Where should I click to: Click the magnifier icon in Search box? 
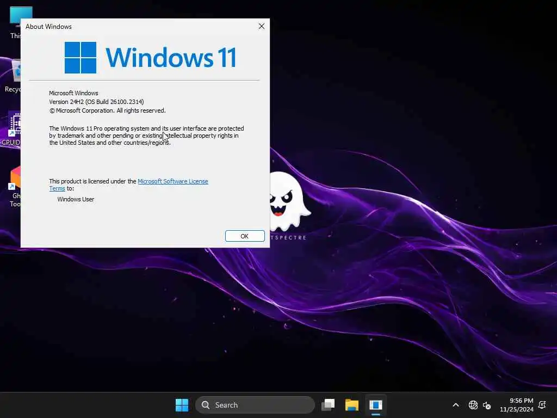point(205,405)
